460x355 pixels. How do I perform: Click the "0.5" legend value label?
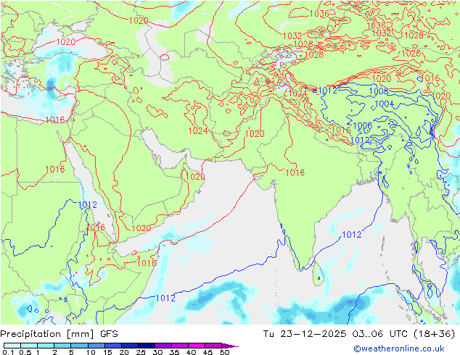[25, 352]
